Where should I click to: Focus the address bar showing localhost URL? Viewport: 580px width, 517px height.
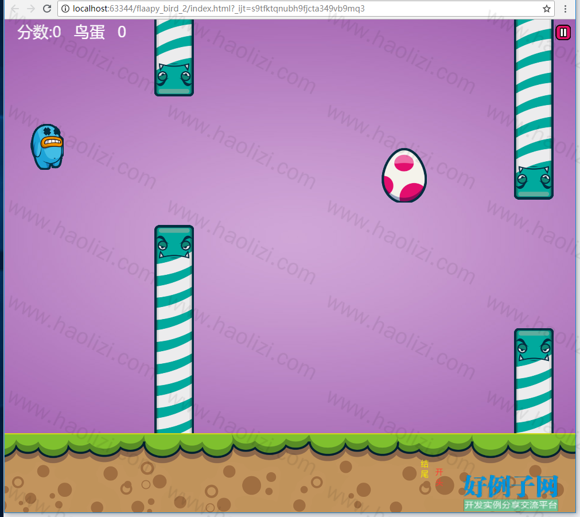306,9
